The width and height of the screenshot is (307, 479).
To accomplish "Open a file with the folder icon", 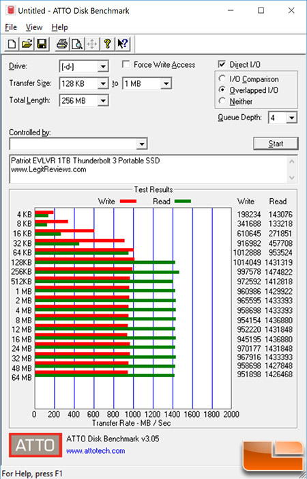I will (27, 44).
